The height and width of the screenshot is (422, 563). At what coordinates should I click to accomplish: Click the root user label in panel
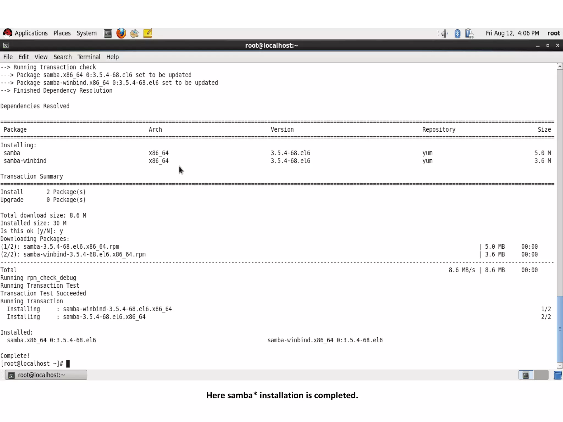pyautogui.click(x=553, y=33)
